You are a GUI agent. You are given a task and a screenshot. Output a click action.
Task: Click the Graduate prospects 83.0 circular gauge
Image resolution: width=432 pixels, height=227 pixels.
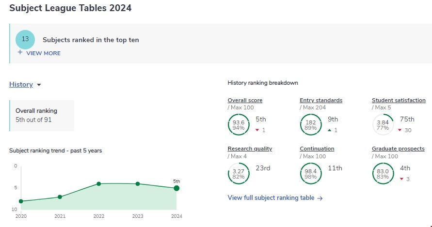[383, 174]
